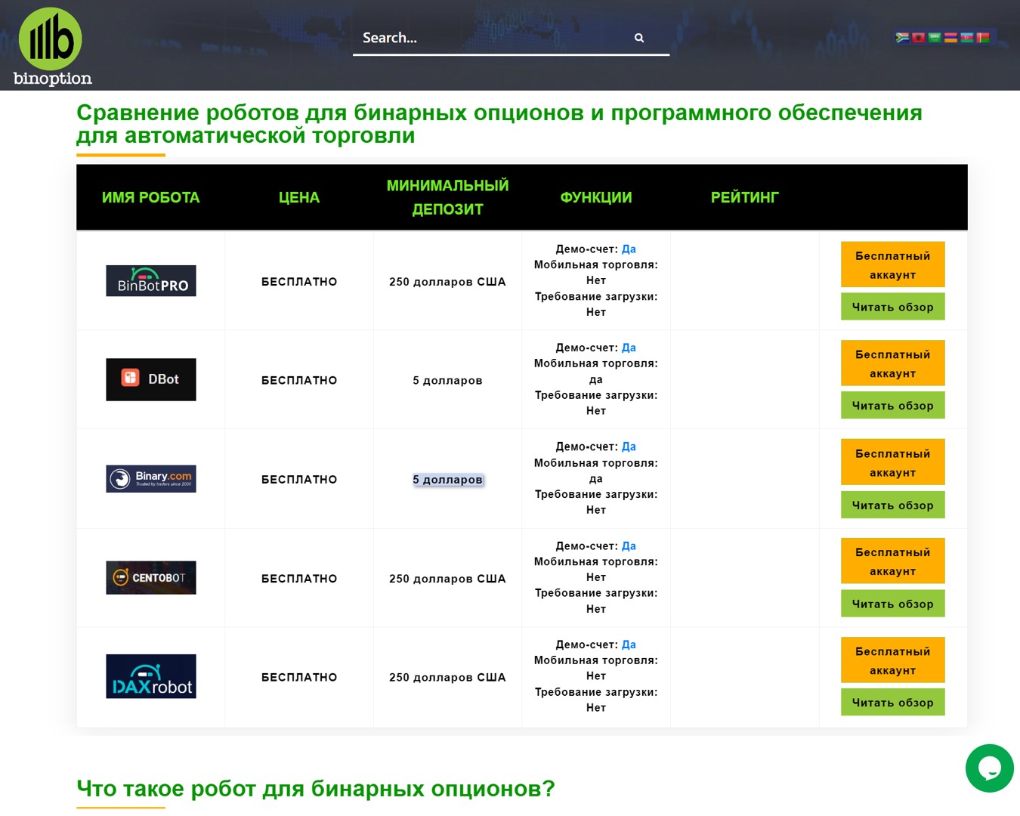Click '5 долларов' deposit in DBot row
The image size is (1020, 816).
click(x=447, y=380)
